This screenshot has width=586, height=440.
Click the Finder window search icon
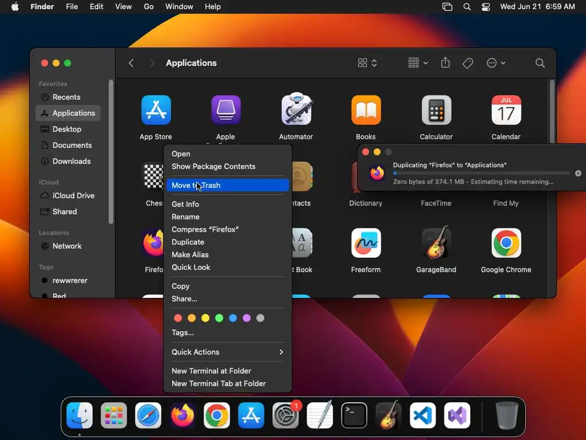[x=540, y=63]
